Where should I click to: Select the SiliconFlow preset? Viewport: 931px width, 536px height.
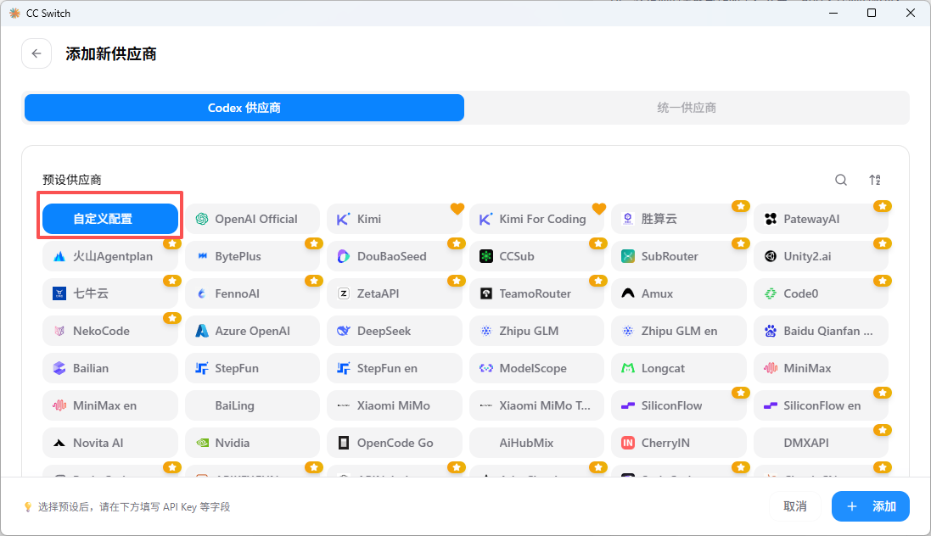click(x=679, y=405)
